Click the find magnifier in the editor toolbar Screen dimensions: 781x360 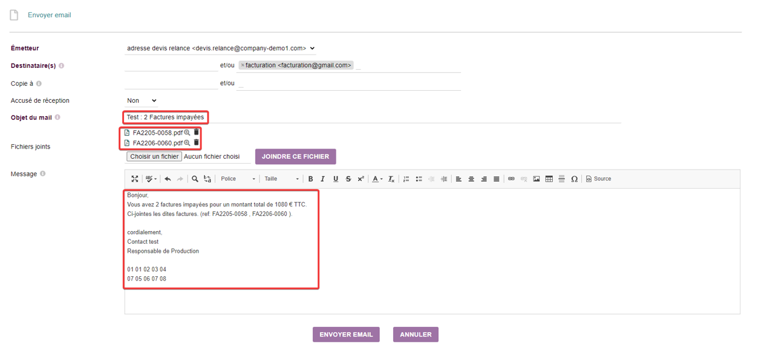coord(195,179)
